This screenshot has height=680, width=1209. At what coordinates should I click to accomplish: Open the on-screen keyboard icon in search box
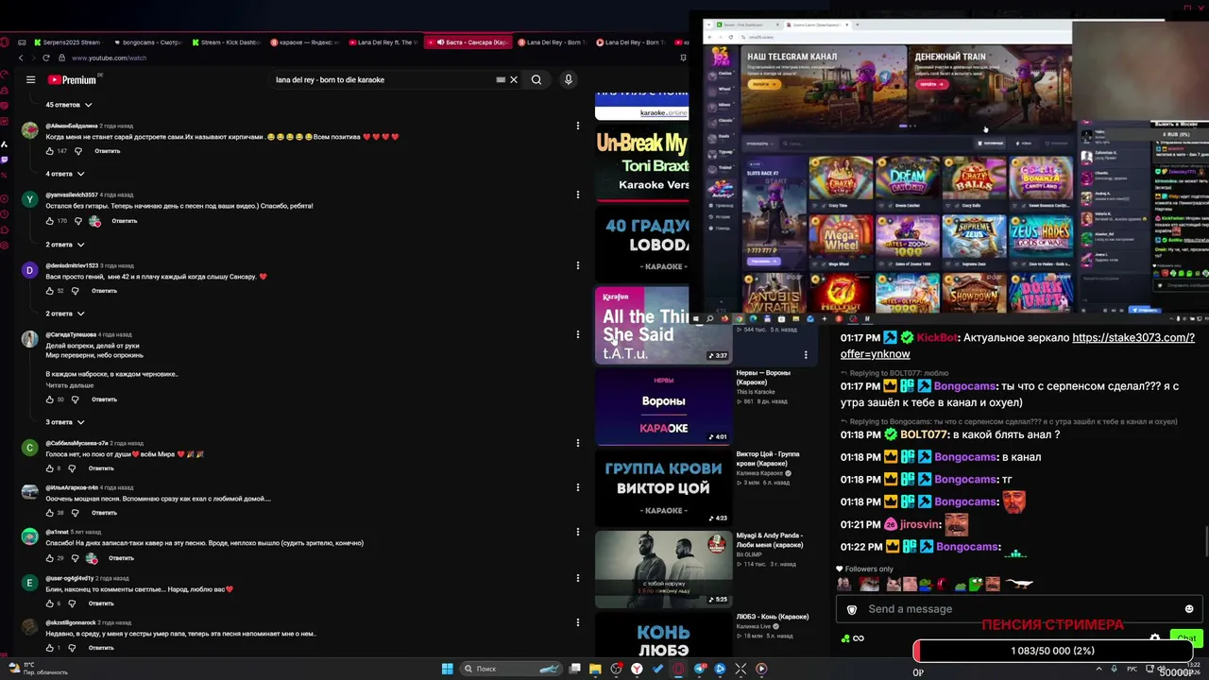(x=501, y=80)
